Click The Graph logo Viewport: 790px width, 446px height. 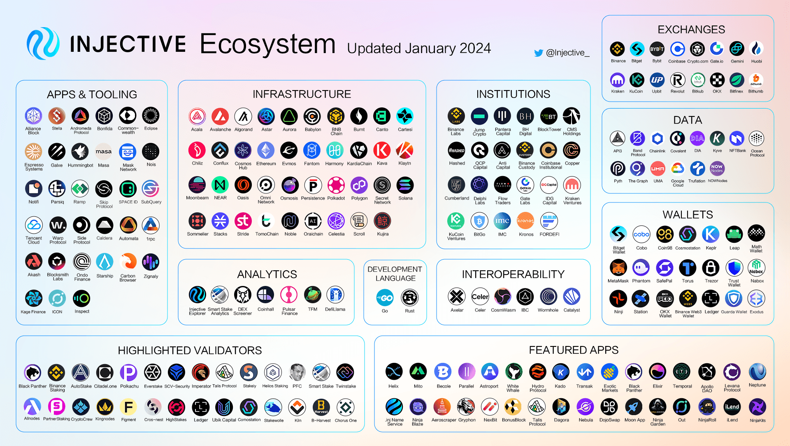[637, 169]
